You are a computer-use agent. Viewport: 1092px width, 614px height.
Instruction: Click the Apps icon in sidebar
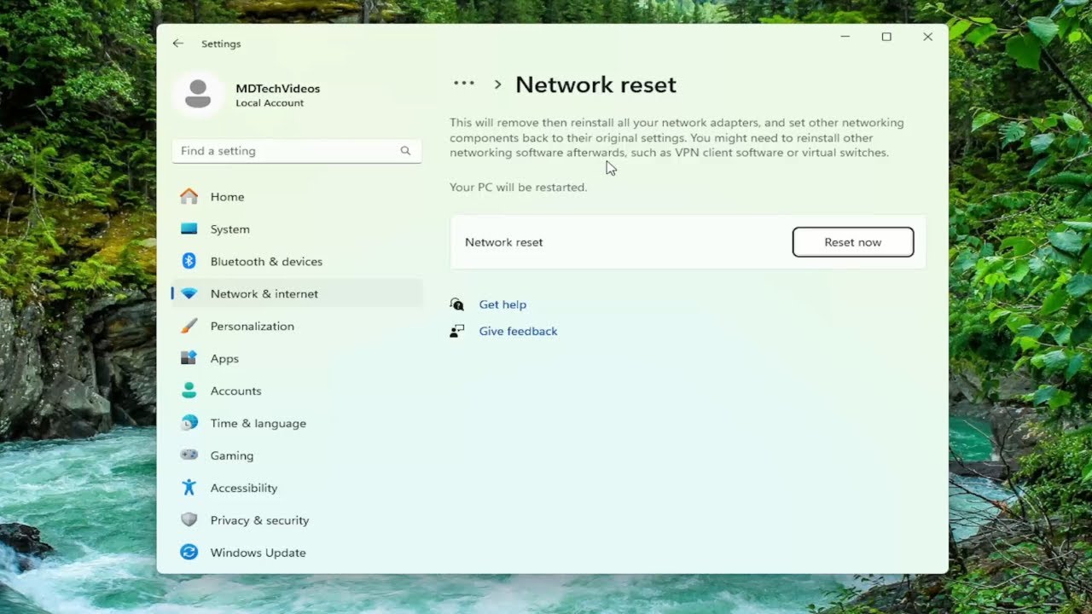[189, 358]
